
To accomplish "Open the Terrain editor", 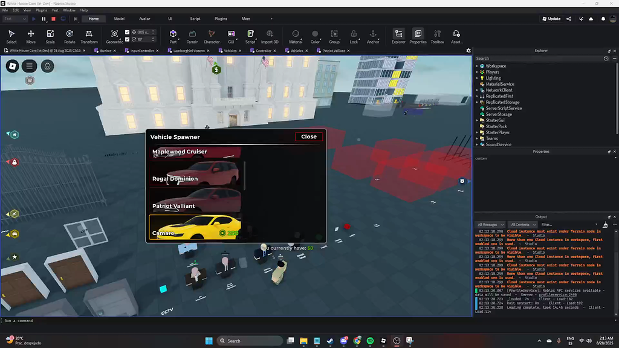I will 192,36.
